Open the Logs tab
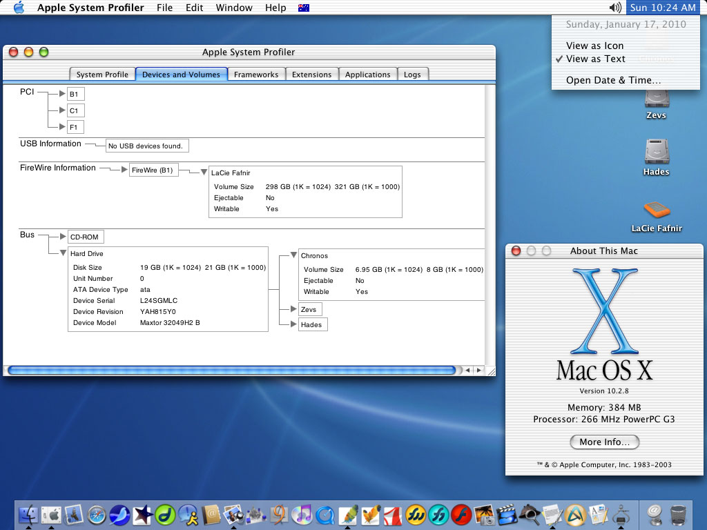The image size is (707, 530). [412, 75]
